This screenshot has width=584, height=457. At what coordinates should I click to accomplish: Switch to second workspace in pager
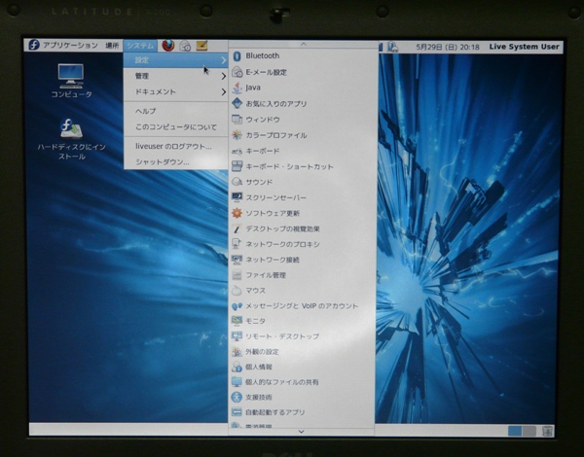click(529, 431)
